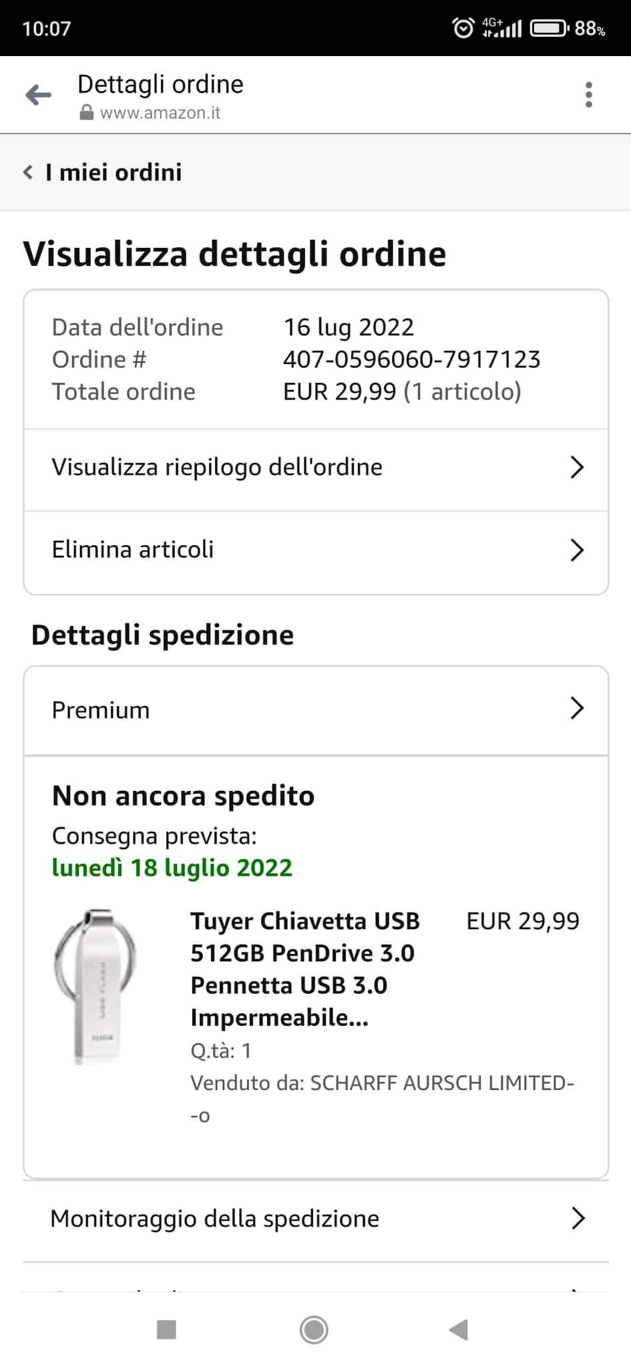Tap the www.amazon.it address text
The width and height of the screenshot is (631, 1368).
click(x=160, y=113)
